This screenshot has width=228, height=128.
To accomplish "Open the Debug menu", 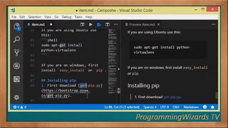I will click(x=67, y=17).
